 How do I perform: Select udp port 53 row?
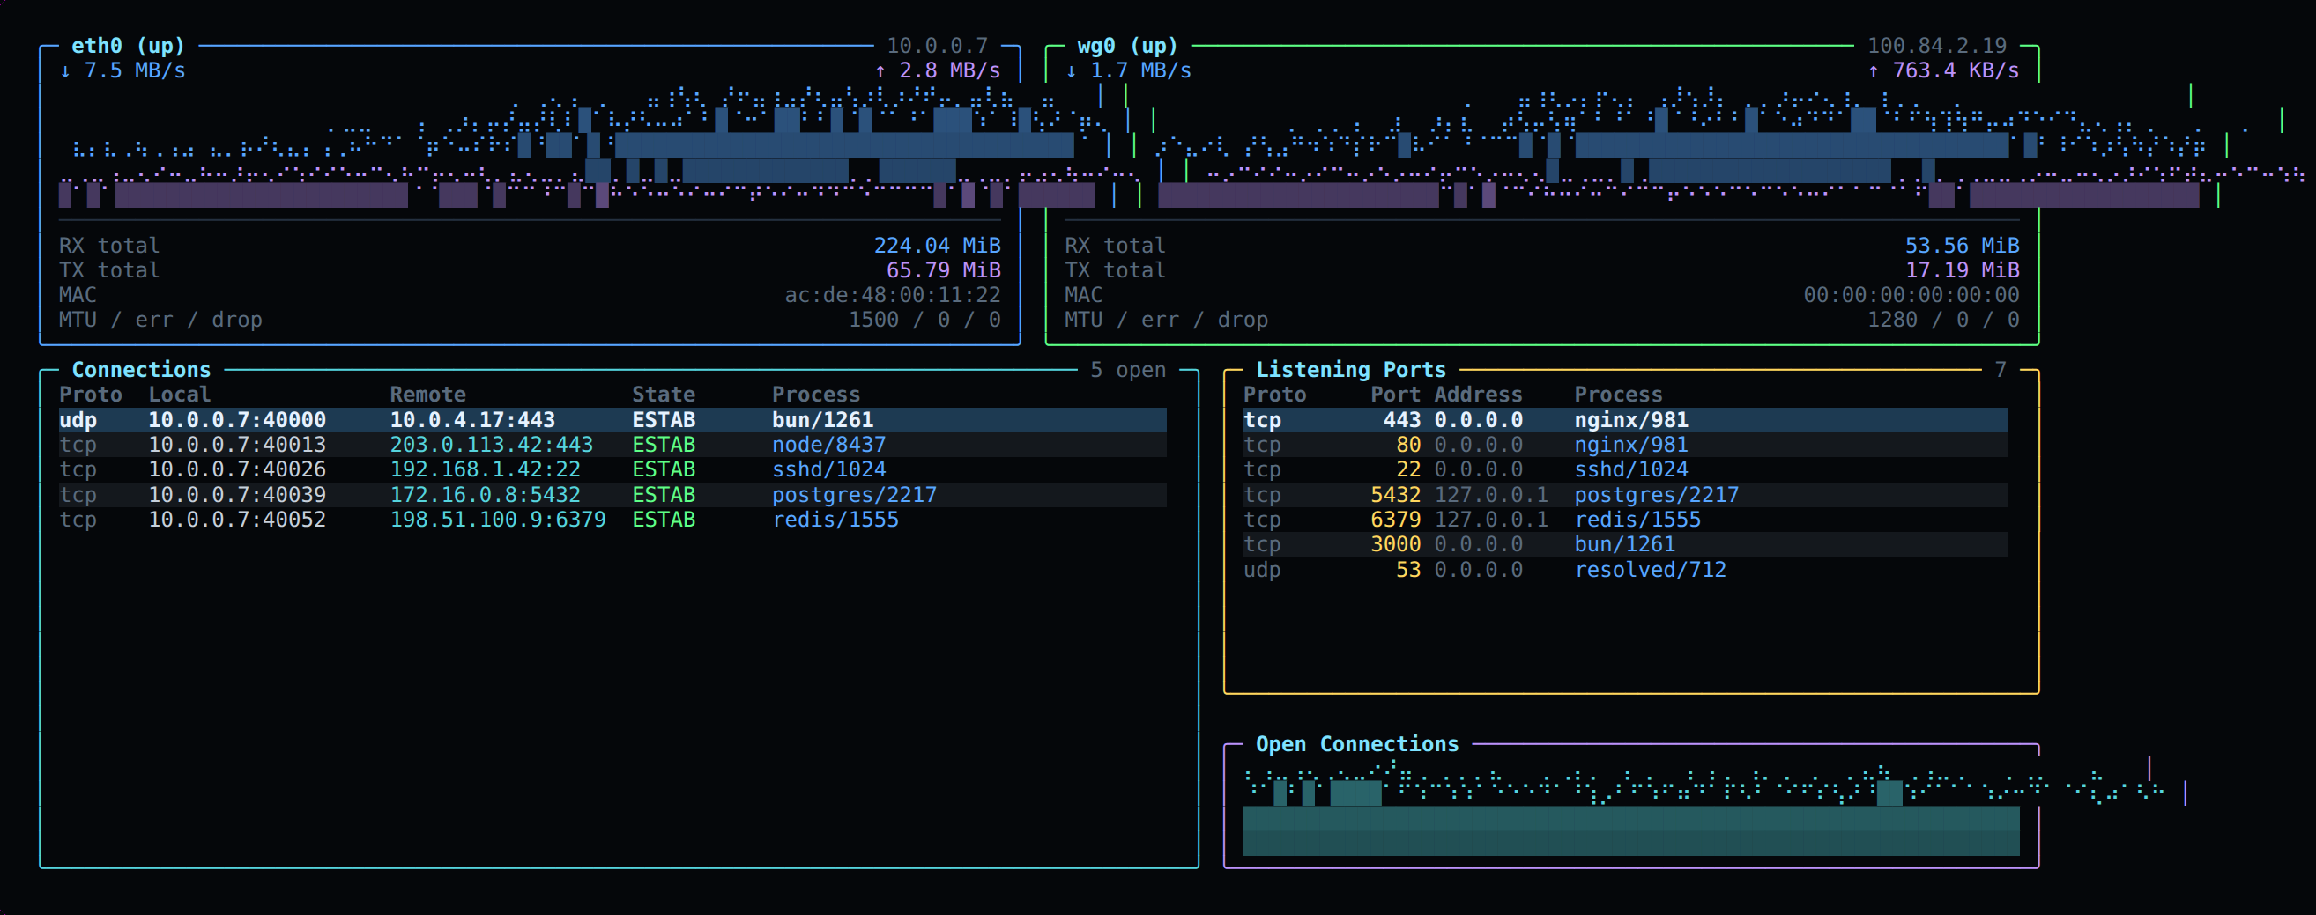click(x=1624, y=569)
